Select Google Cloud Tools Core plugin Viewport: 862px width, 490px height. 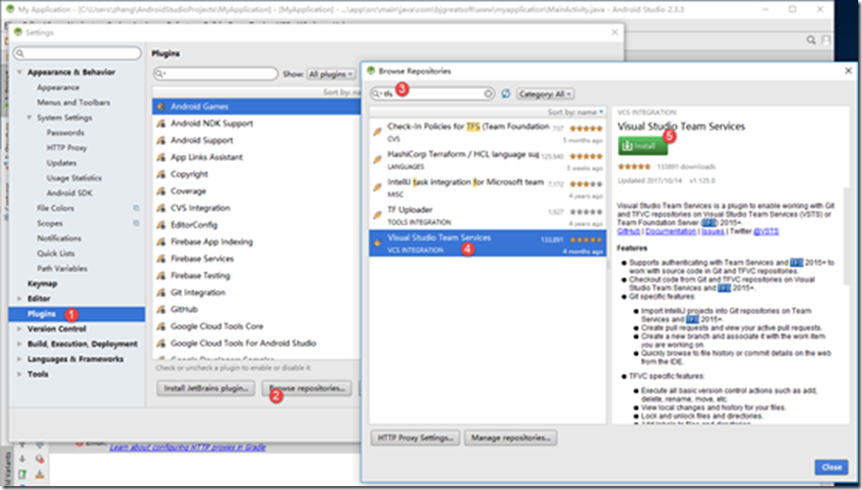tap(256, 327)
